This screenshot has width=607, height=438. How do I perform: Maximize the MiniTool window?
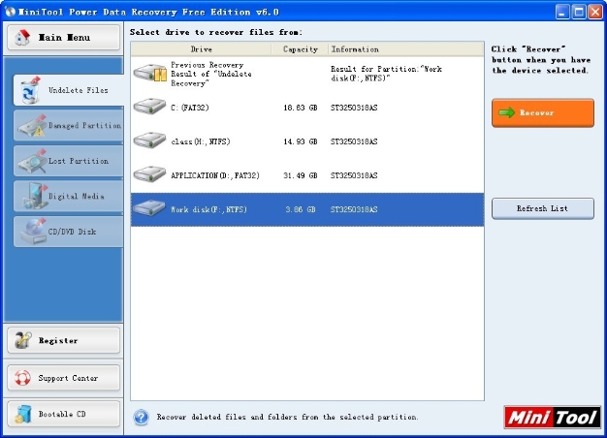click(x=579, y=12)
